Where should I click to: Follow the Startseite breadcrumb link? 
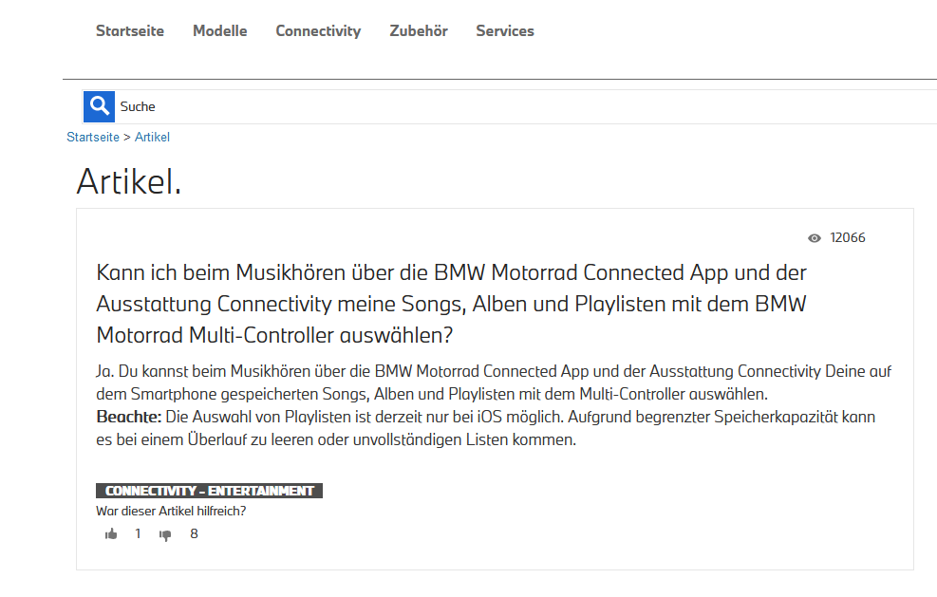93,137
